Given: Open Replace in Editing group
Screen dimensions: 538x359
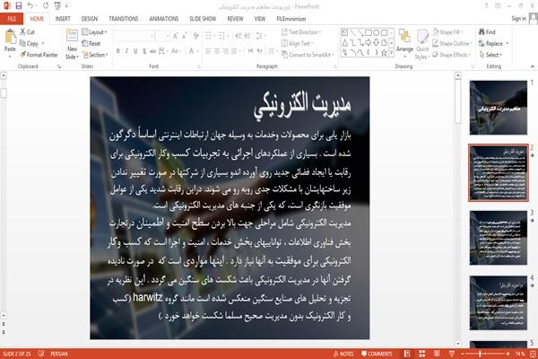Looking at the screenshot, I should (493, 44).
